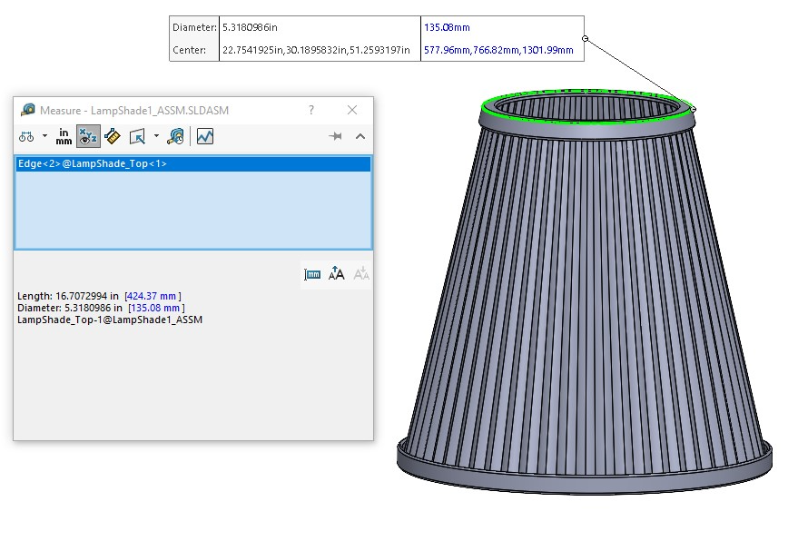Decrease the measurement font size
The image size is (798, 541).
(360, 274)
